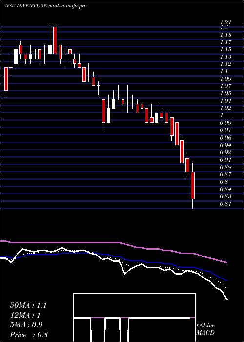The height and width of the screenshot is (342, 244).
Task: Select the 1.21 price axis label
Action: coord(225,22)
